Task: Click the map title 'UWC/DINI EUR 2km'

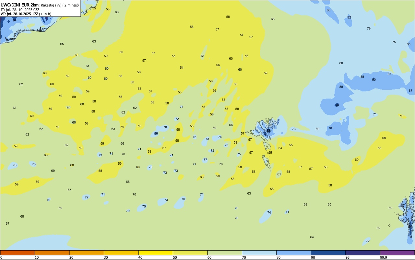Action: pos(19,5)
